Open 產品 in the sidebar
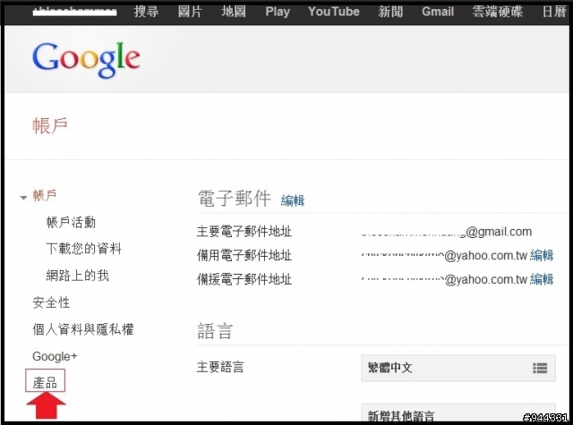 (x=45, y=382)
